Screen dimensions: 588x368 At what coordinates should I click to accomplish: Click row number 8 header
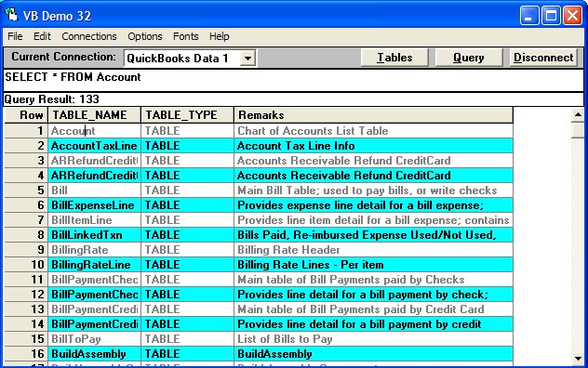tap(26, 235)
